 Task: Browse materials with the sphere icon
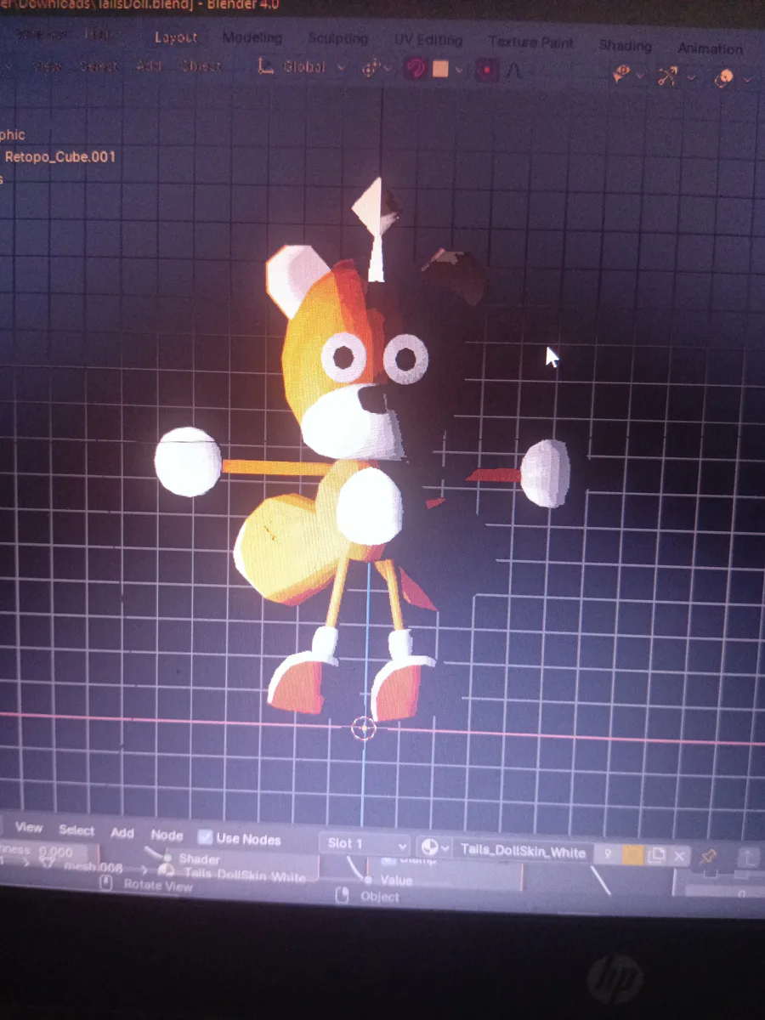436,847
